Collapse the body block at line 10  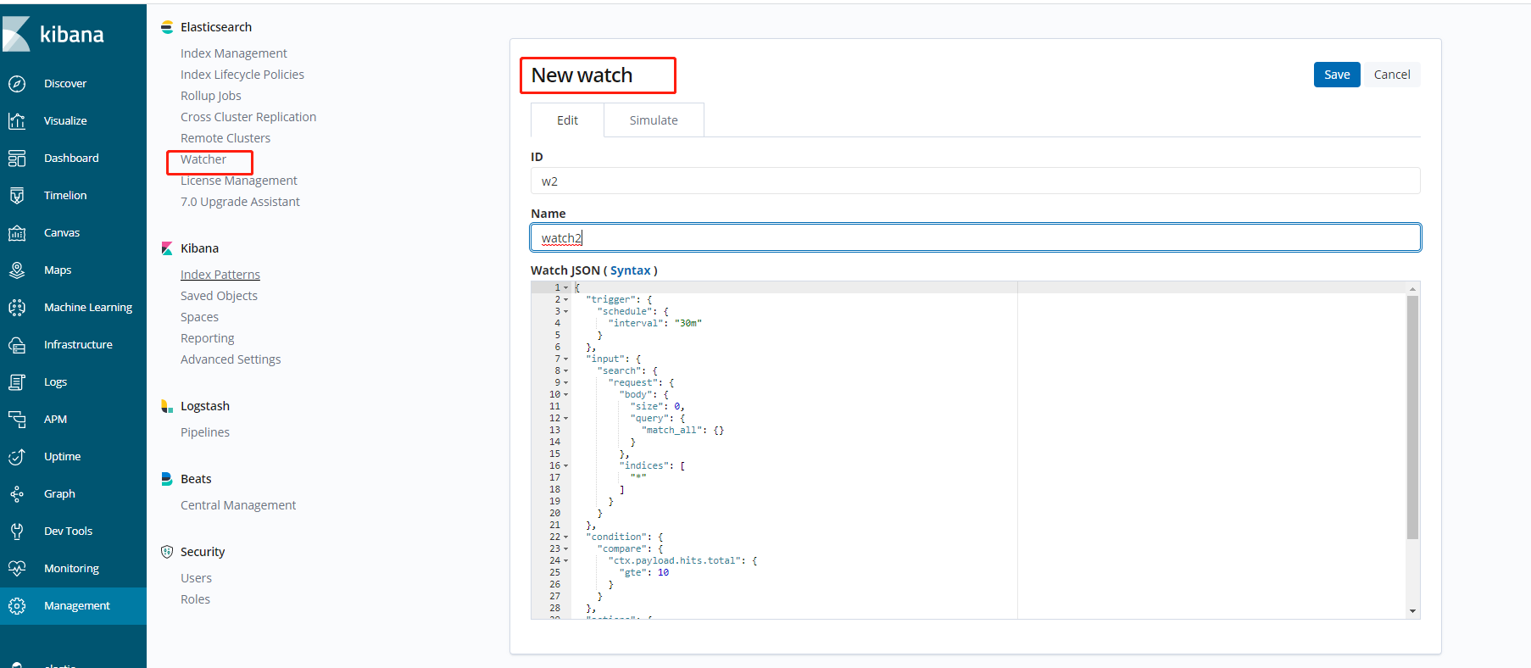pyautogui.click(x=566, y=395)
